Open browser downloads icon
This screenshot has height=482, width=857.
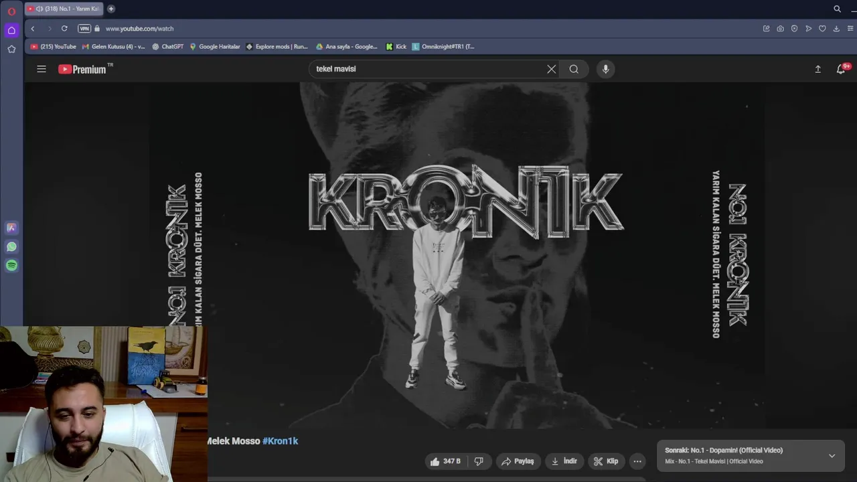pos(836,29)
